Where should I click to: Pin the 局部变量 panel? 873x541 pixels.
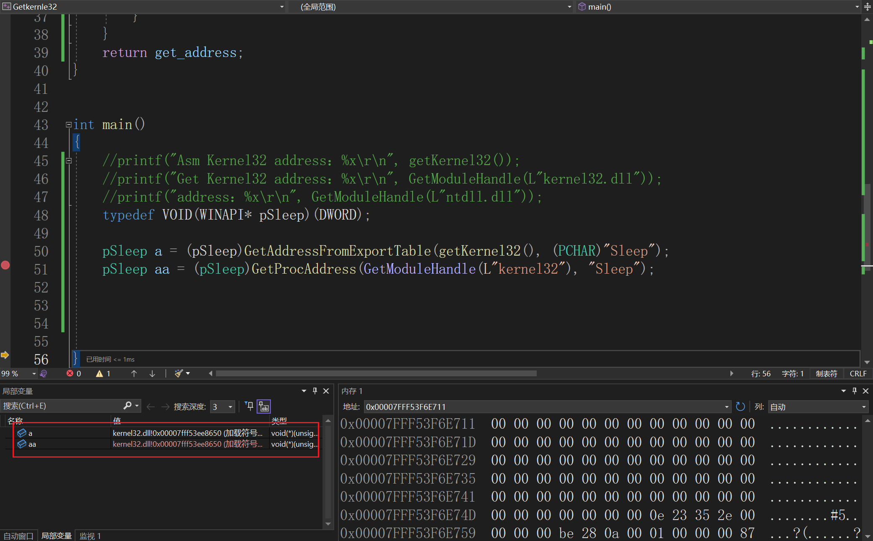coord(315,391)
